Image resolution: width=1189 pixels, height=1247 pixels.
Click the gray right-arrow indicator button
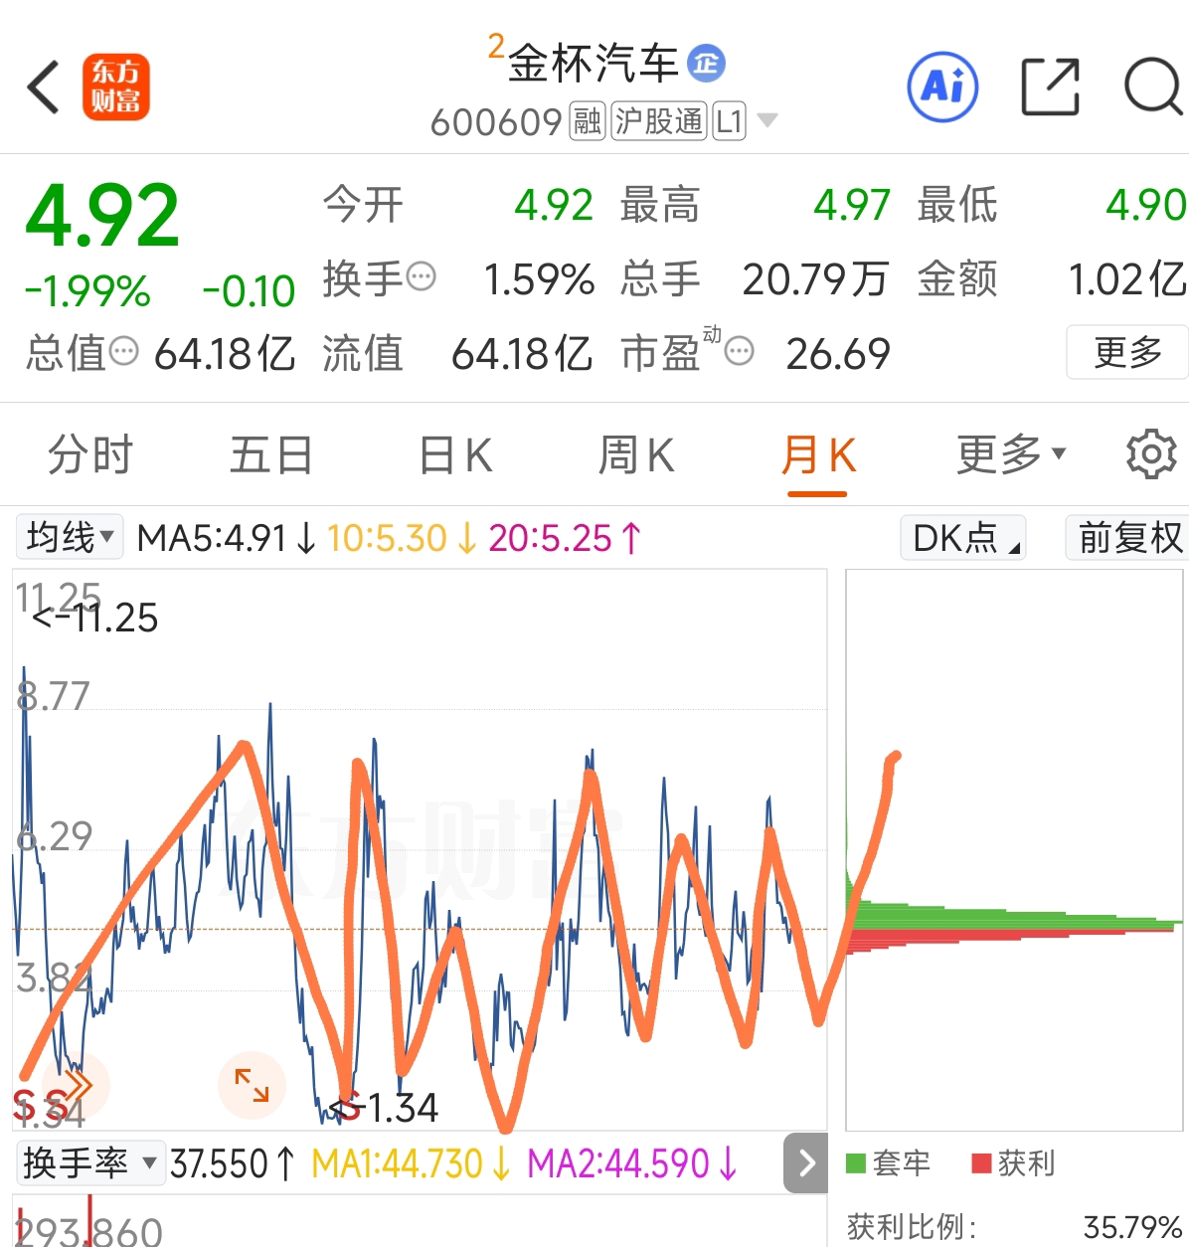pos(806,1162)
